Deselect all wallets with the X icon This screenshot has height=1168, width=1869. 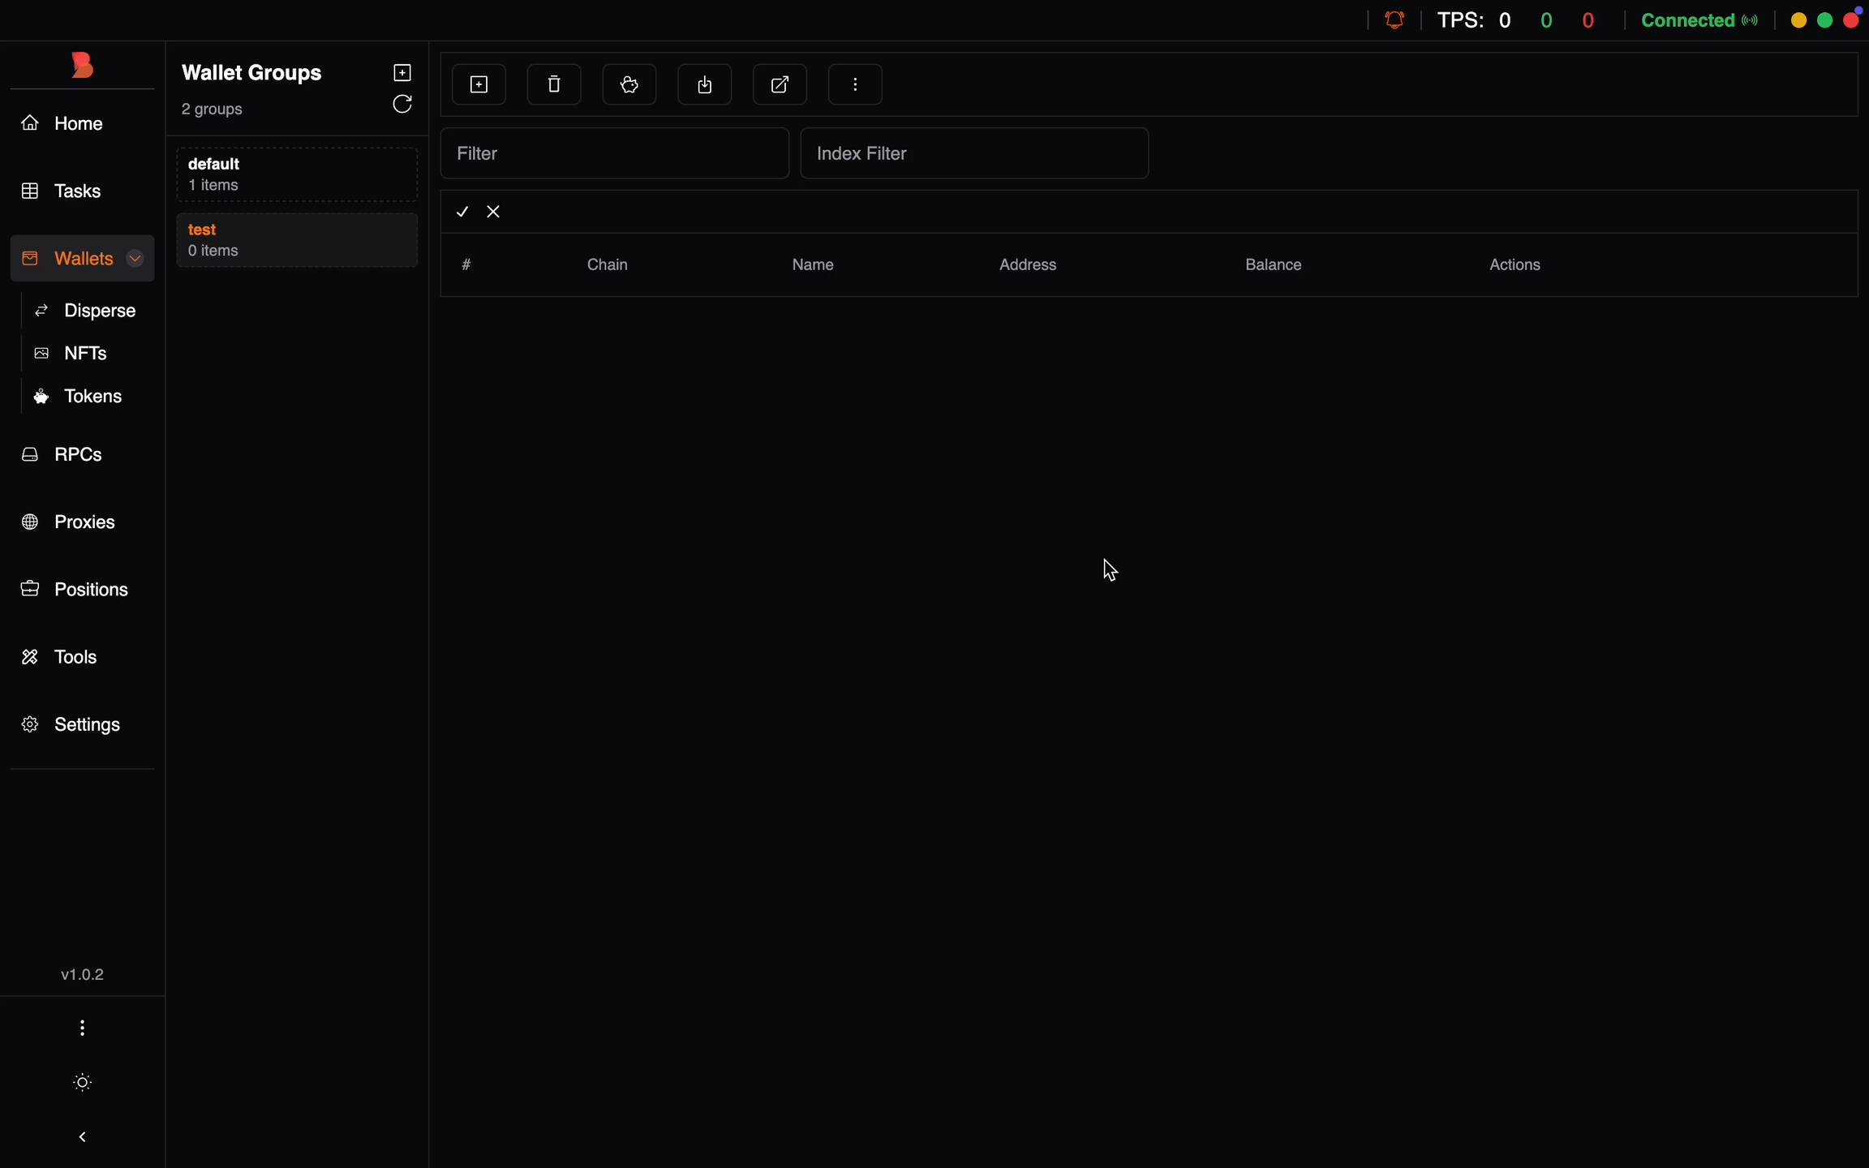tap(493, 212)
